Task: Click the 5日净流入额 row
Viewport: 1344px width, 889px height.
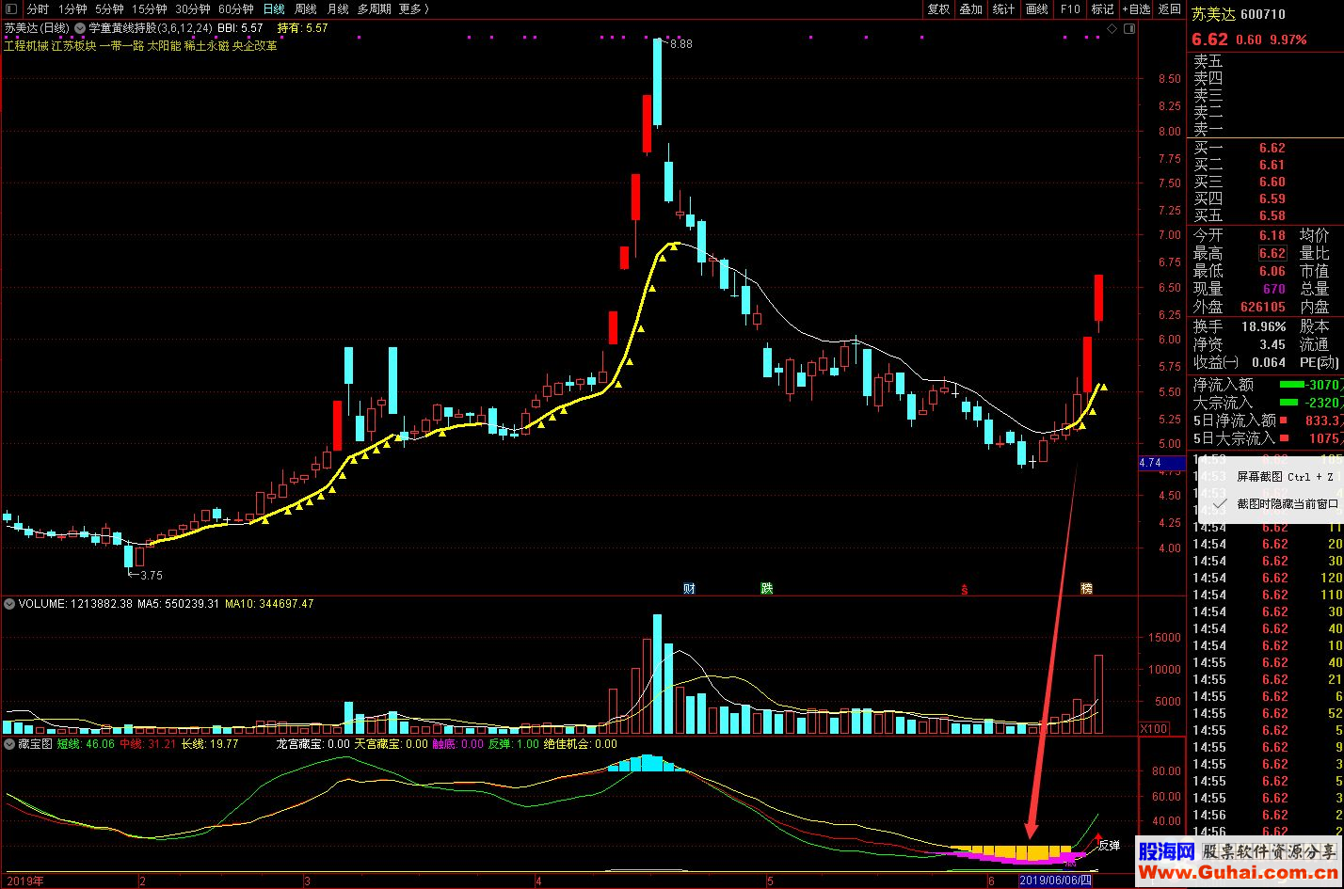Action: pos(1267,421)
